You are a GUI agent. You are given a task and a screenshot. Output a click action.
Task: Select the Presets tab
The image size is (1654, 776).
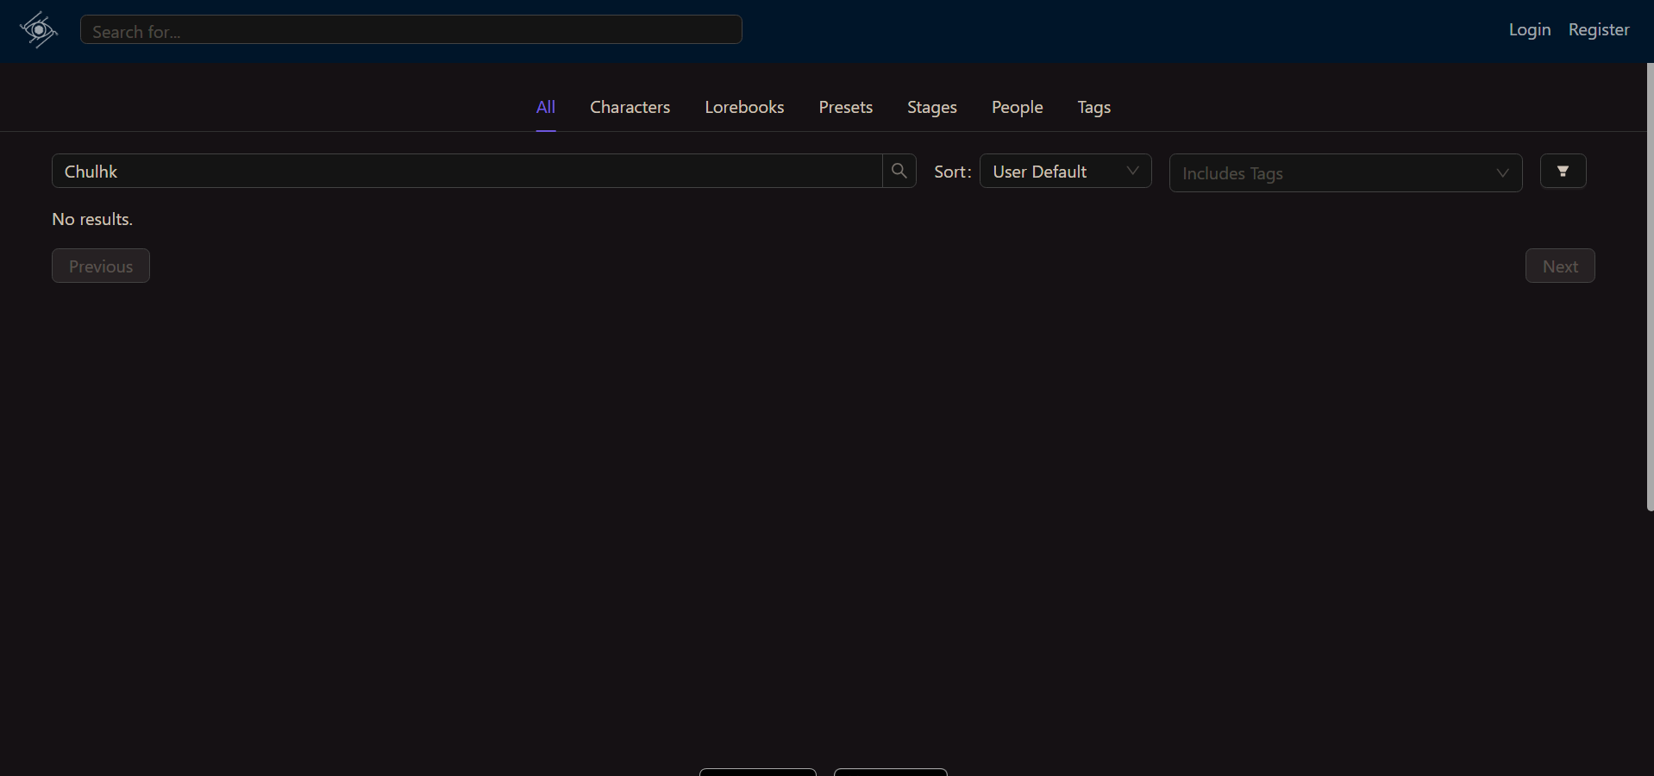[845, 107]
